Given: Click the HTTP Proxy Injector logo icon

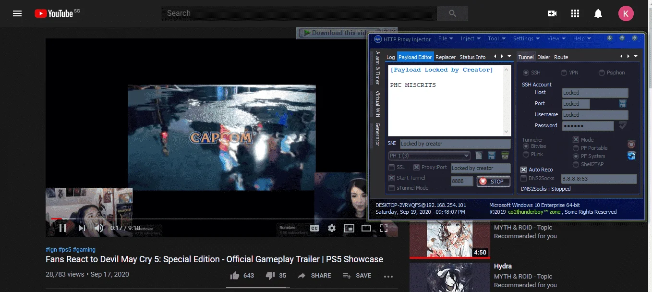Looking at the screenshot, I should pos(377,39).
